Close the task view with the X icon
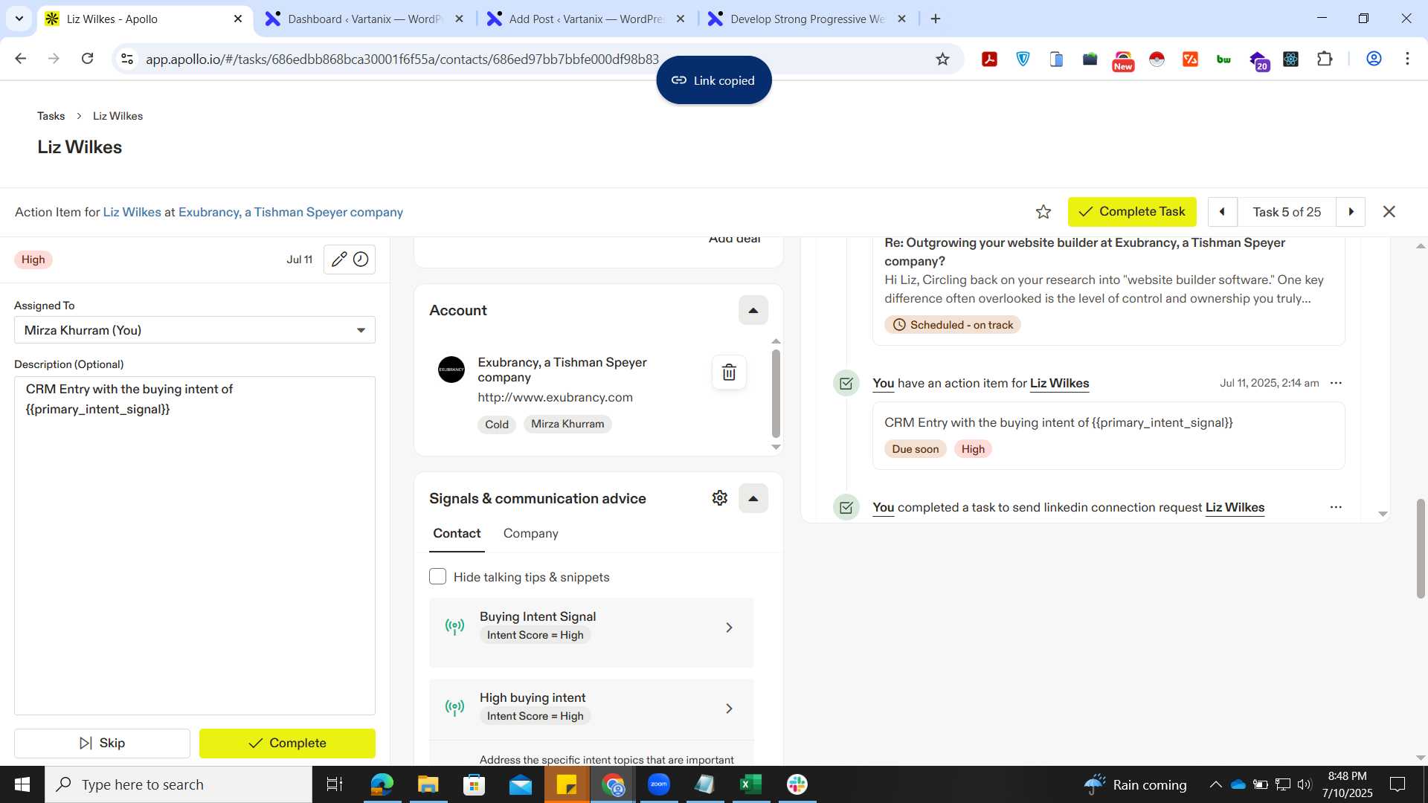Screen dimensions: 1428x803 pos(1389,212)
